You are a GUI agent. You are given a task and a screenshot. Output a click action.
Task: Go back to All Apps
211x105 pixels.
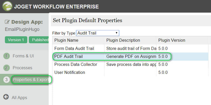point(19,98)
